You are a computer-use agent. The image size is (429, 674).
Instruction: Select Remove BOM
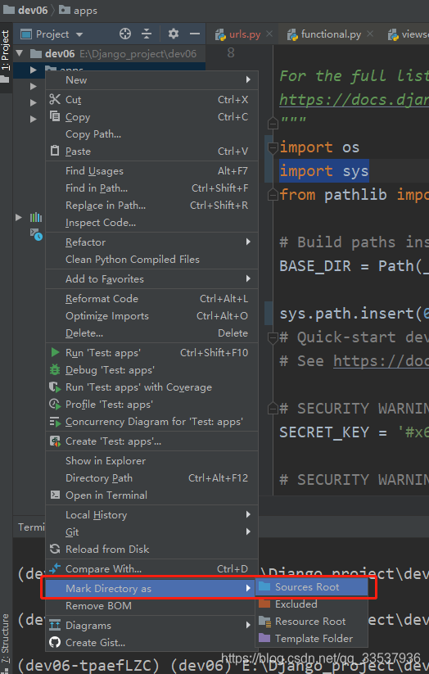[x=151, y=606]
